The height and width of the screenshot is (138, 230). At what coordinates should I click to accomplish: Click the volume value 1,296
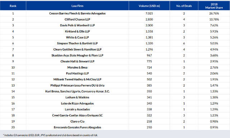click(x=149, y=49)
